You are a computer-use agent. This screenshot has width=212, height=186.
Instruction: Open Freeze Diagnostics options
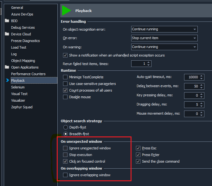tap(25, 41)
